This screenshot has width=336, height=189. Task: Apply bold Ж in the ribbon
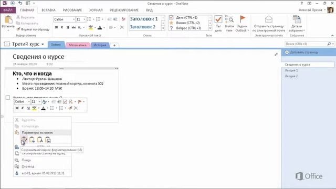point(56,27)
